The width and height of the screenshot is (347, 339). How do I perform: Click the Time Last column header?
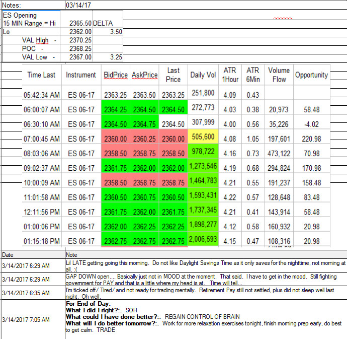41,75
